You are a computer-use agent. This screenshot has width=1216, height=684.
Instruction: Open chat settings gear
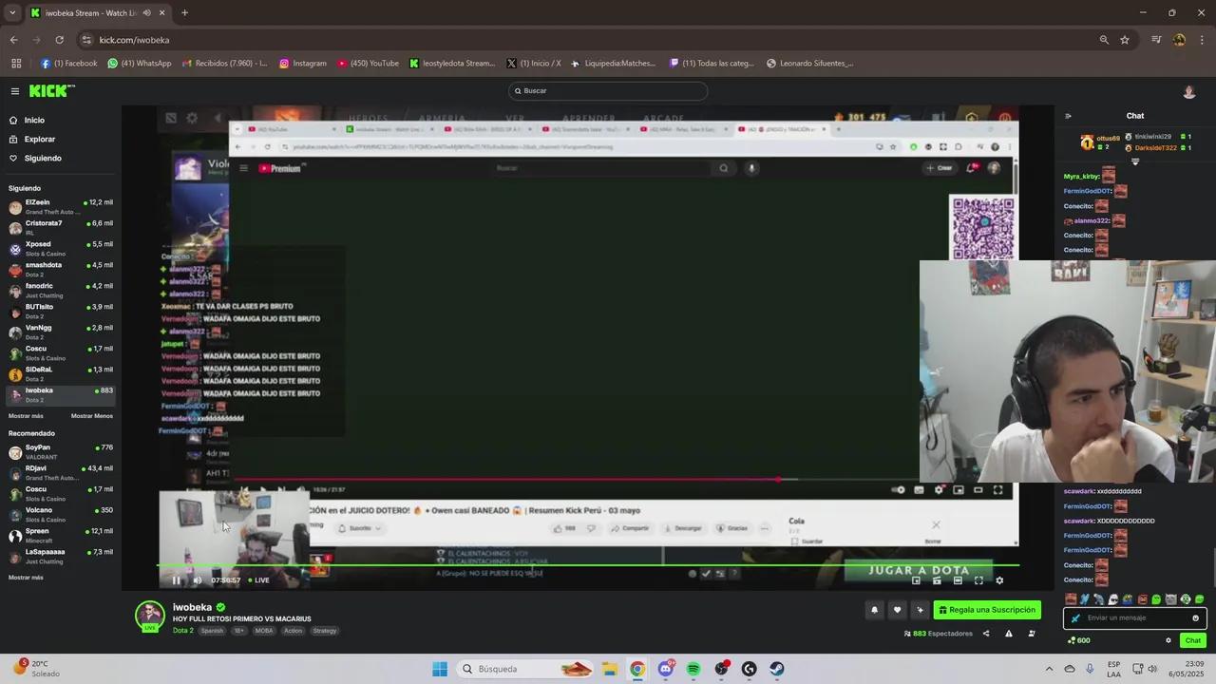1168,640
